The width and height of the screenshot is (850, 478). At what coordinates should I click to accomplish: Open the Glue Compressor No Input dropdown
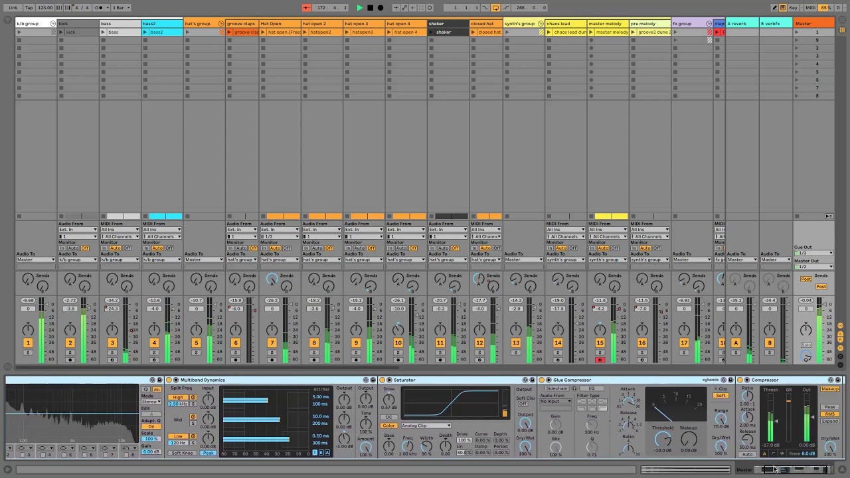coord(556,402)
